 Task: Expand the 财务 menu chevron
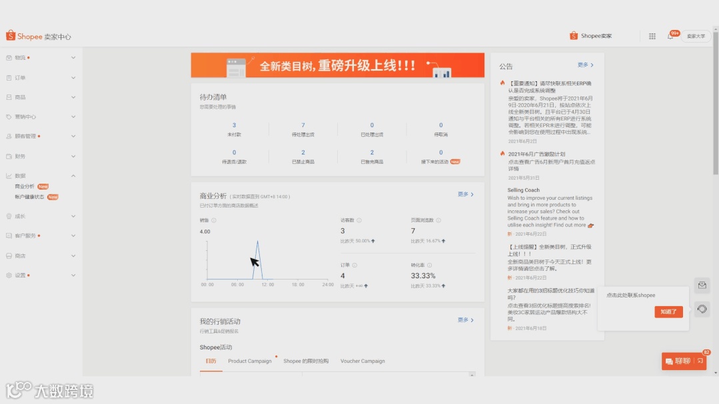(x=73, y=156)
